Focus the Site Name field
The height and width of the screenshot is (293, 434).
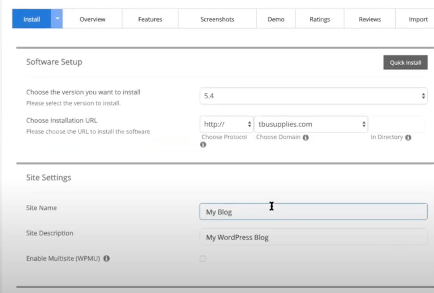point(314,212)
